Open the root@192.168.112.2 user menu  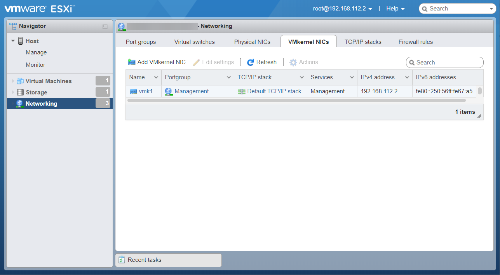(343, 9)
